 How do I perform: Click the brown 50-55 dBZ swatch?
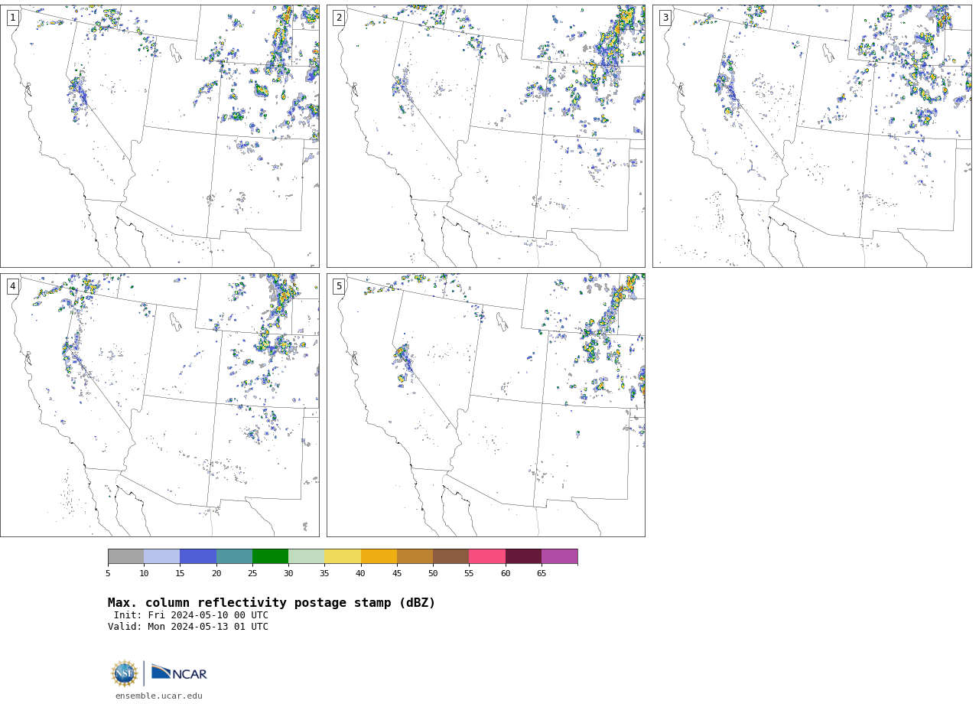tap(451, 556)
